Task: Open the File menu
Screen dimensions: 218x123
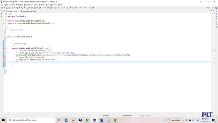Action: [x=2, y=5]
